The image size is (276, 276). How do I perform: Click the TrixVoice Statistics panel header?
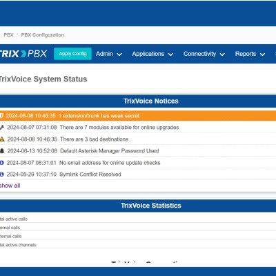pyautogui.click(x=138, y=206)
